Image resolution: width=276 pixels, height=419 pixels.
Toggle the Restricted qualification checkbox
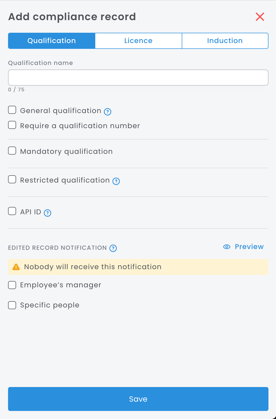pos(12,180)
